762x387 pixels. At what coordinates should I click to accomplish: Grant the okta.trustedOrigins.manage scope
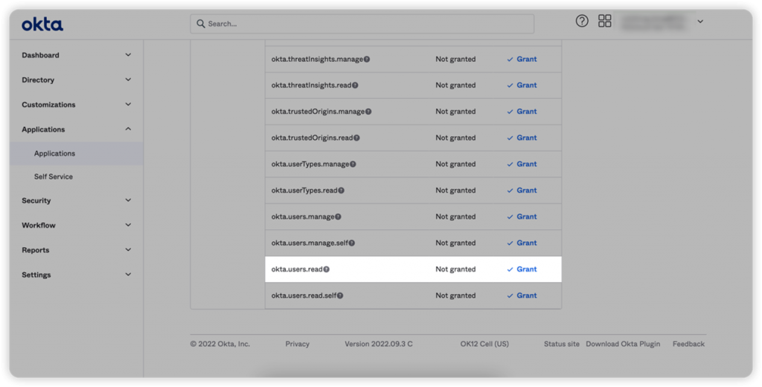pyautogui.click(x=522, y=112)
